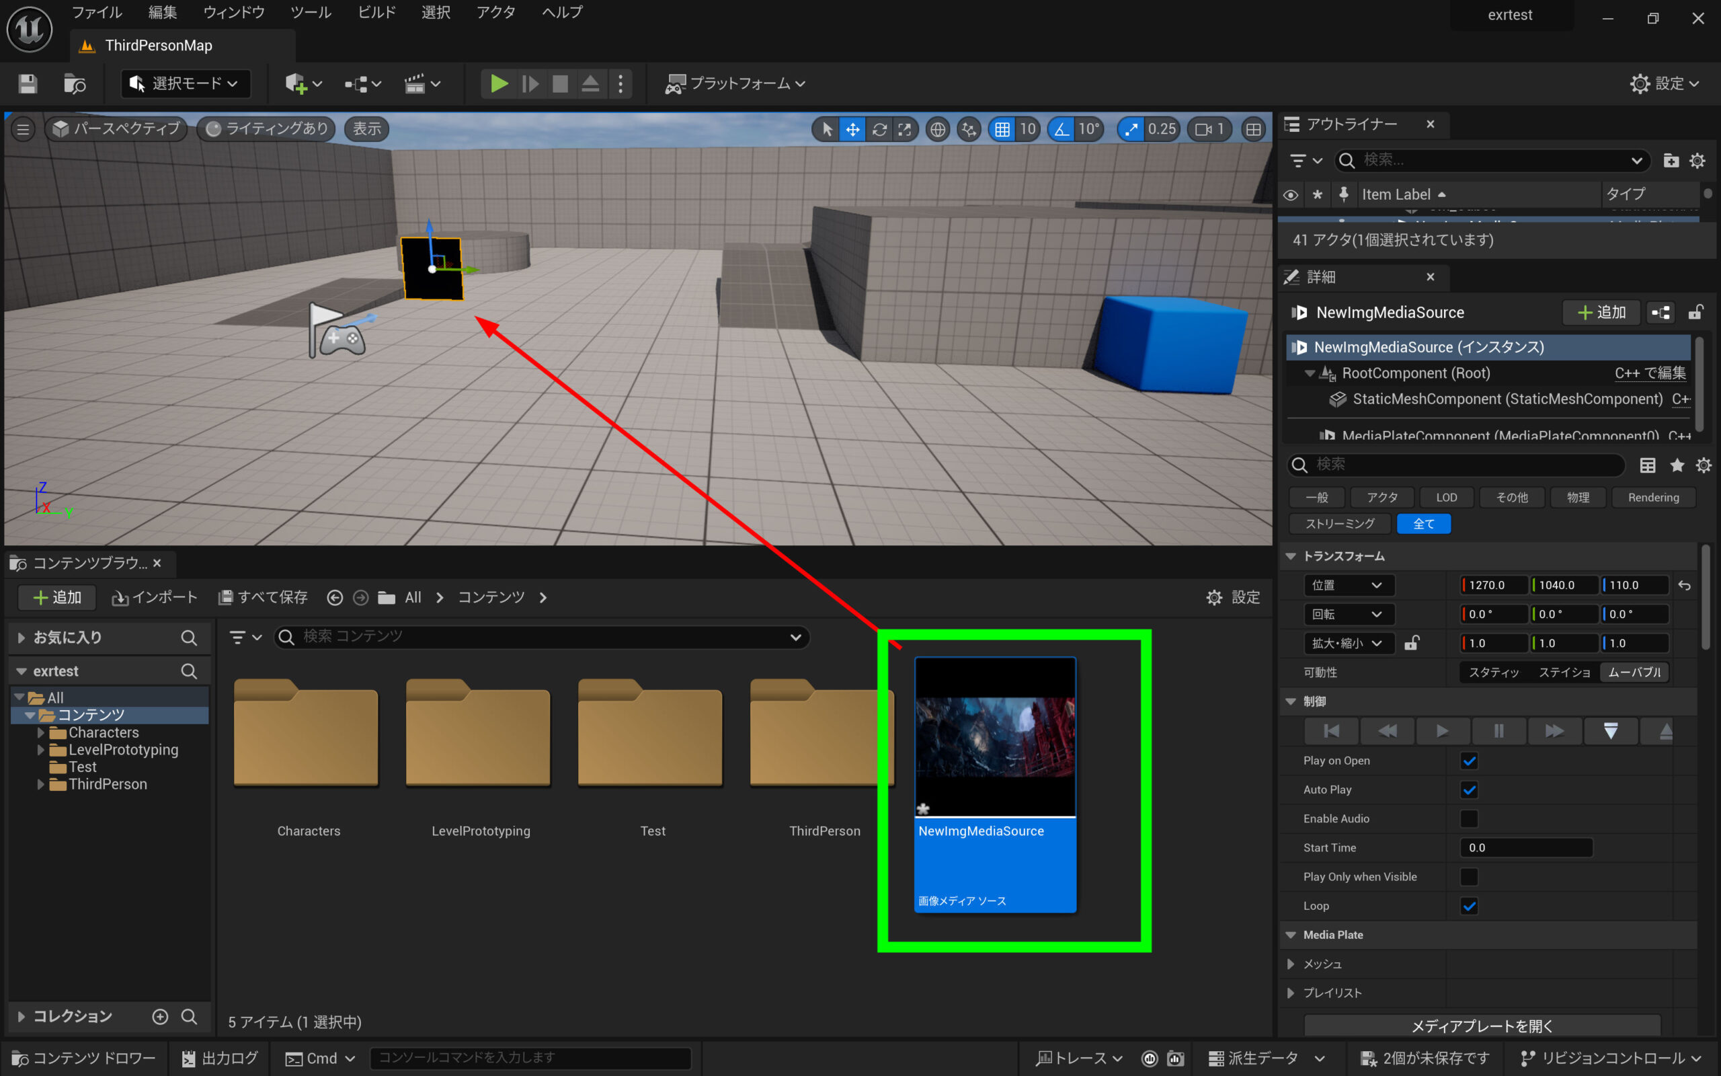Image resolution: width=1721 pixels, height=1076 pixels.
Task: Click the reset position arrow icon
Action: [1685, 585]
